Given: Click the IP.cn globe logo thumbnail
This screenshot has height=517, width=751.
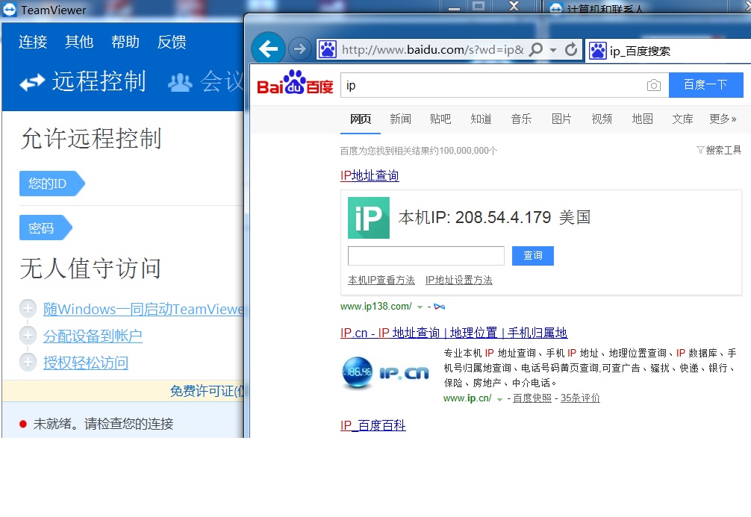Looking at the screenshot, I should [385, 372].
